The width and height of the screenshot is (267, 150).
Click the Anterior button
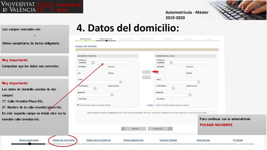pos(133,129)
